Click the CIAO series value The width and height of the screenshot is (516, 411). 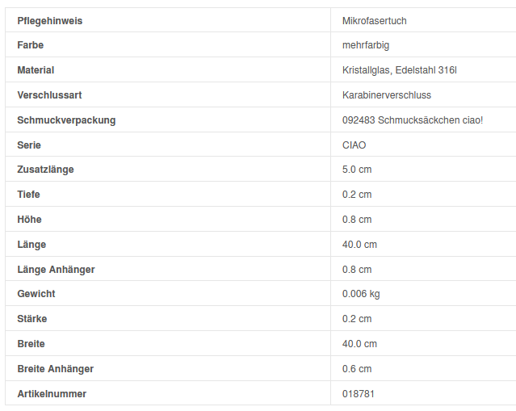[354, 145]
